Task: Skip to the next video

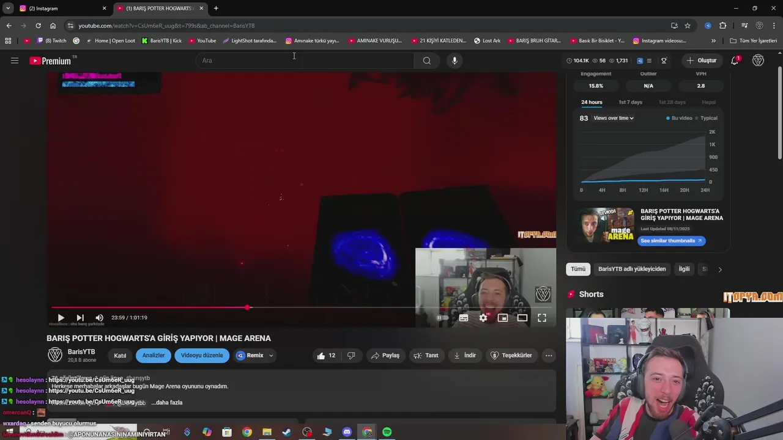Action: (x=80, y=318)
